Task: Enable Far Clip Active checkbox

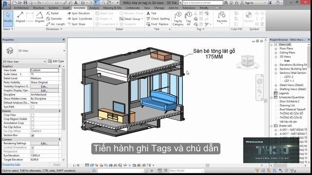Action: coord(33,127)
